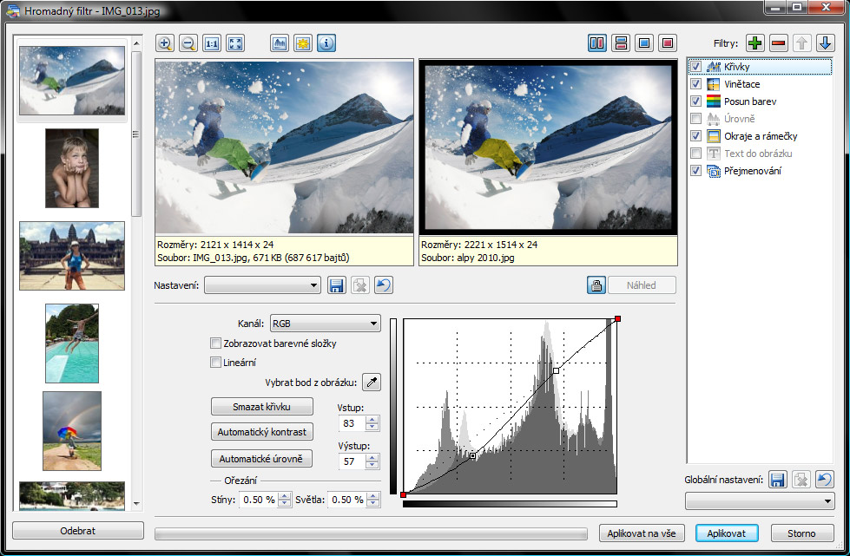This screenshot has height=556, width=850.
Task: Uncheck the Okraje a rámečky checkbox
Action: pos(696,136)
